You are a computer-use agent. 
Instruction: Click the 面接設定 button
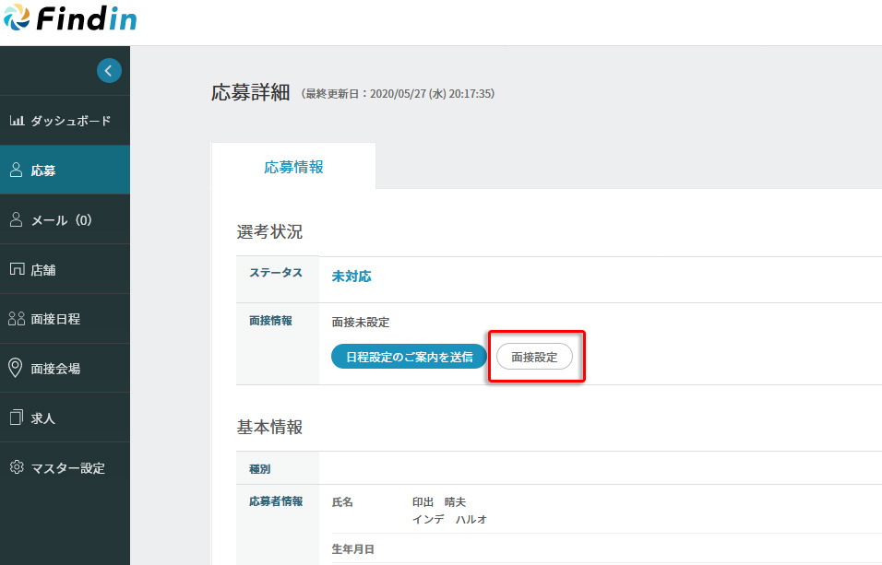(x=534, y=357)
